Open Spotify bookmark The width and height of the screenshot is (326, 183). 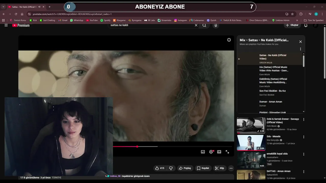pos(105,20)
